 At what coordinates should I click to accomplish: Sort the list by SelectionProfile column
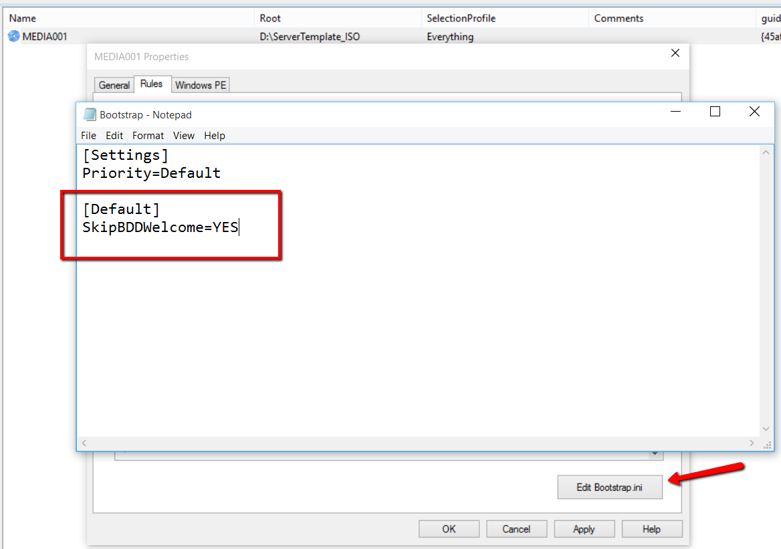tap(461, 18)
